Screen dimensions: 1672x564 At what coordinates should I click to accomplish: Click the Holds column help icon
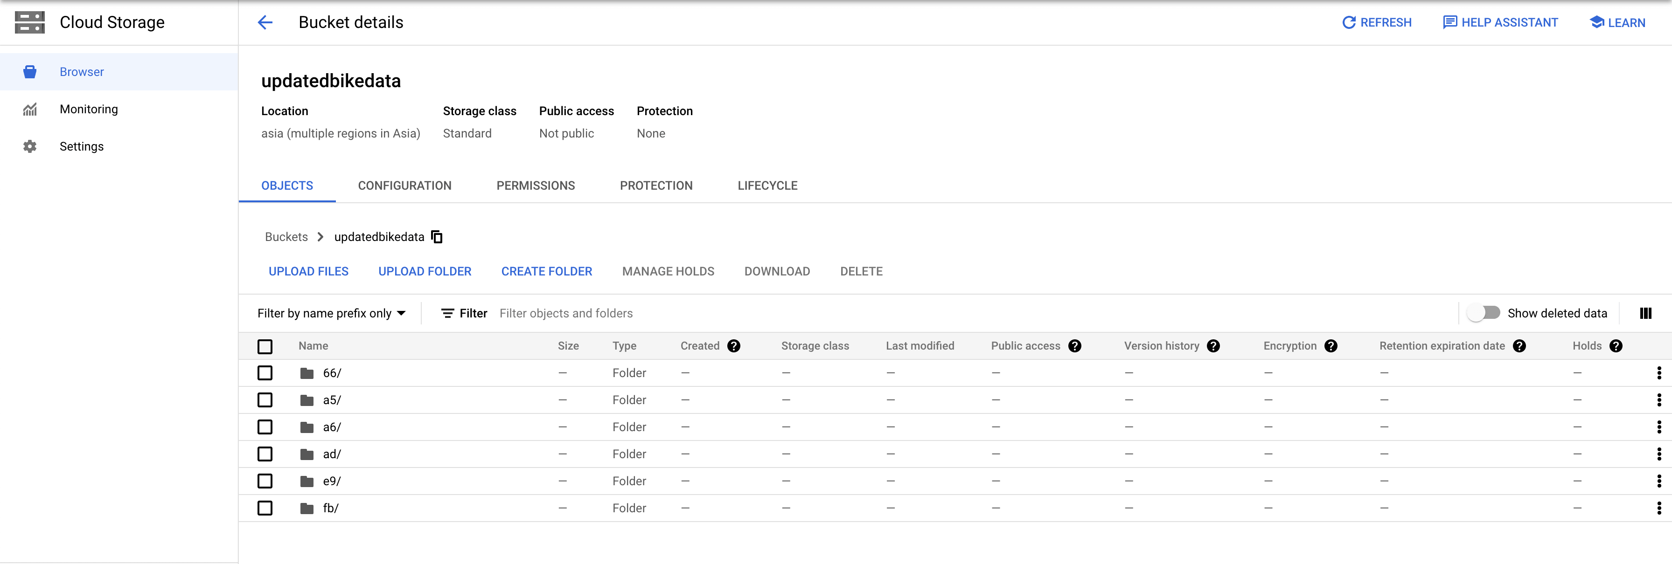click(x=1616, y=346)
